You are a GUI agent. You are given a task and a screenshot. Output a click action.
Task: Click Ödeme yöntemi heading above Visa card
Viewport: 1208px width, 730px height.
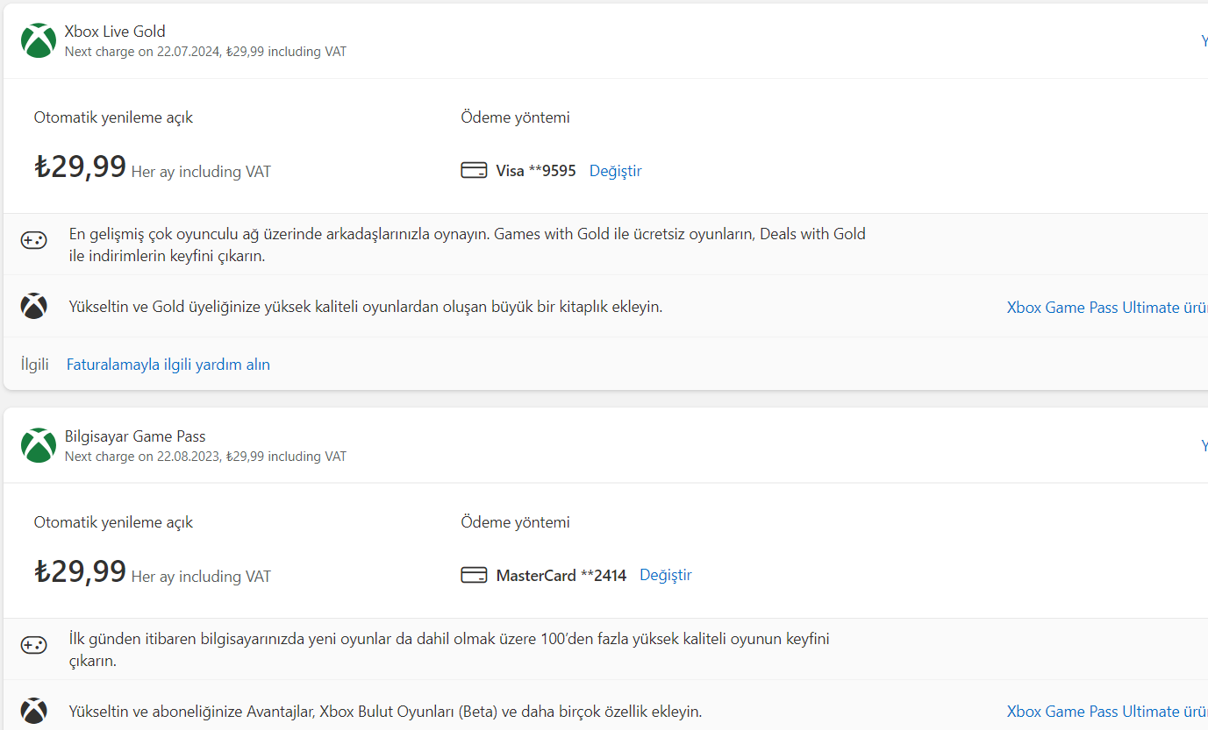(515, 117)
